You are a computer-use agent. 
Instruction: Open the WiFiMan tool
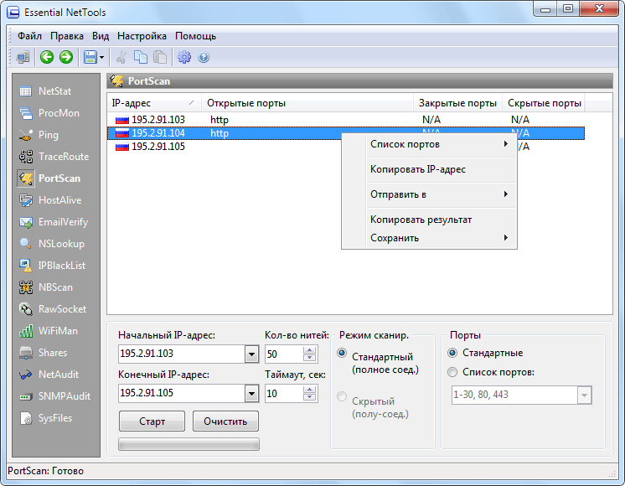coord(49,331)
